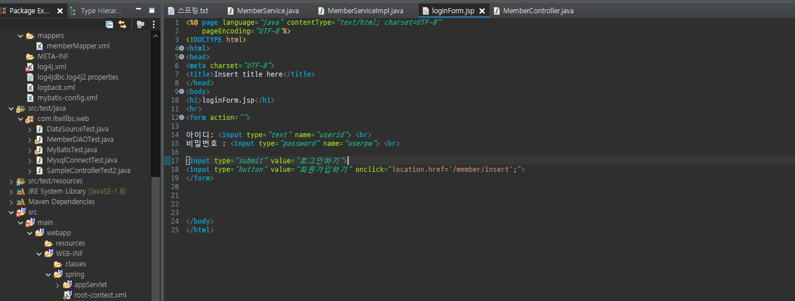The image size is (795, 301).
Task: Click MemberDAOTest.java file icon
Action: [x=39, y=140]
